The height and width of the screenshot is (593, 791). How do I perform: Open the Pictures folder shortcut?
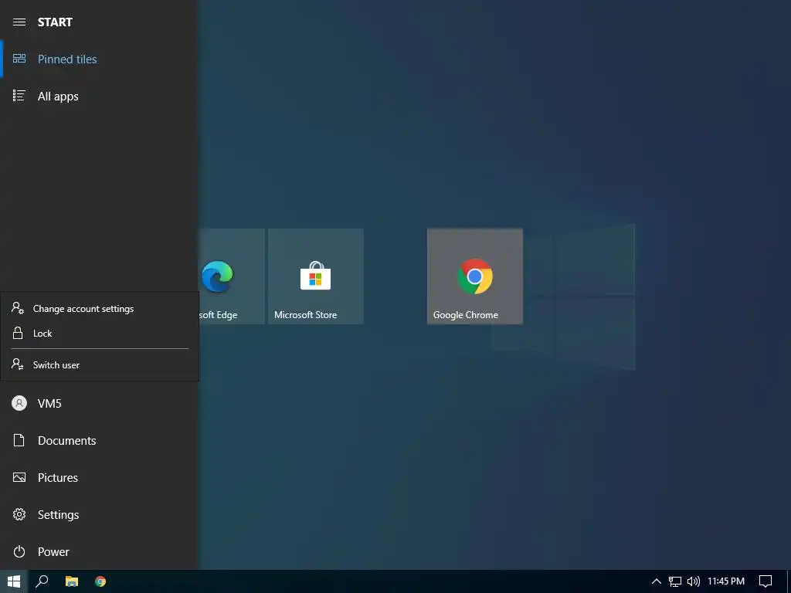[x=100, y=477]
